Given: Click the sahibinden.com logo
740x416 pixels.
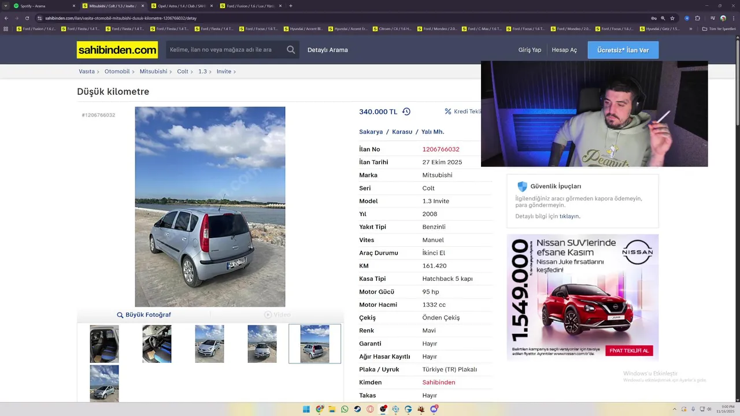Looking at the screenshot, I should pyautogui.click(x=117, y=50).
